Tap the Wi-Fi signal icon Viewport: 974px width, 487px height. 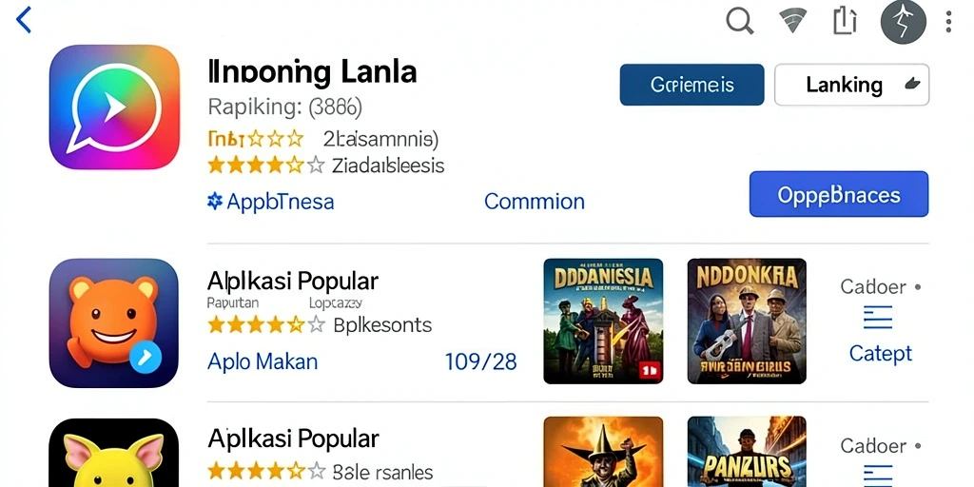tap(792, 21)
